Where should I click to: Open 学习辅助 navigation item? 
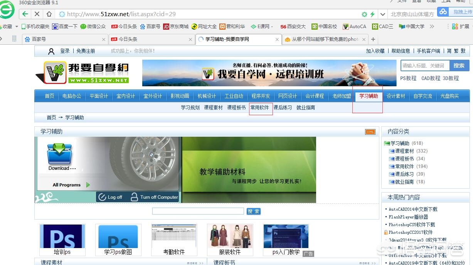(x=369, y=96)
